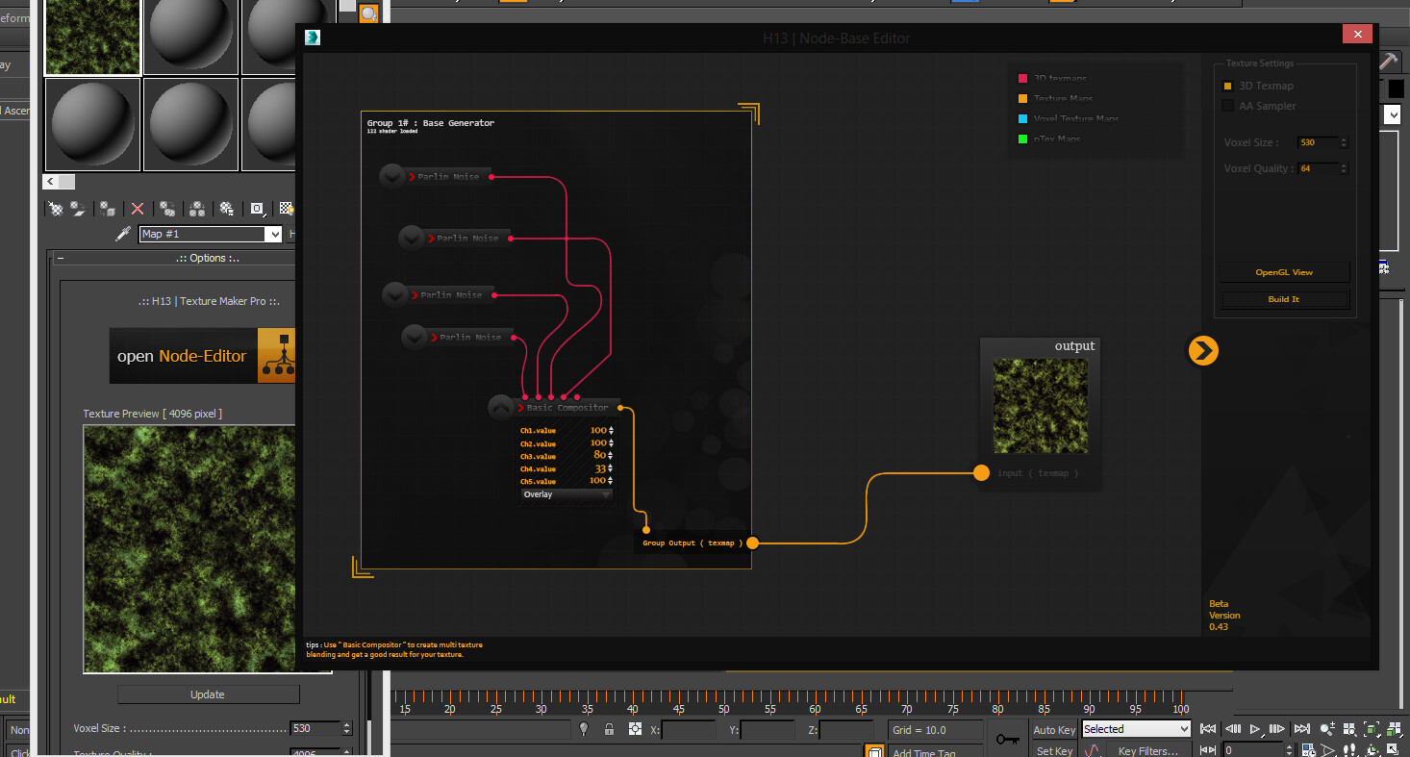Open the Overlay blend mode dropdown
Screen dimensions: 1410x757
click(567, 494)
